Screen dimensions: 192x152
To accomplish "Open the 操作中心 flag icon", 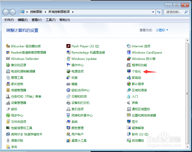I will point(68,65).
